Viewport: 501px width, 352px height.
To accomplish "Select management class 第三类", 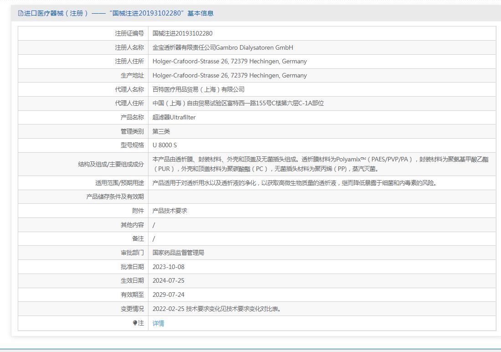I will point(161,131).
